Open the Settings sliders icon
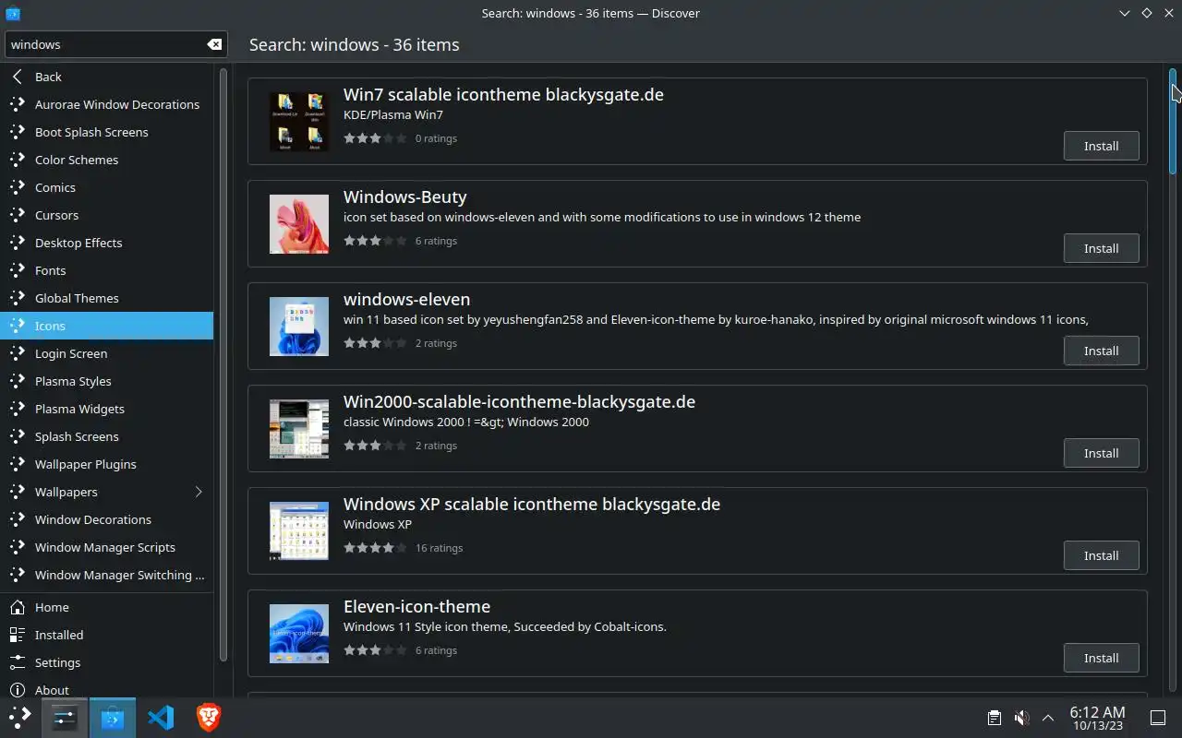 point(18,662)
